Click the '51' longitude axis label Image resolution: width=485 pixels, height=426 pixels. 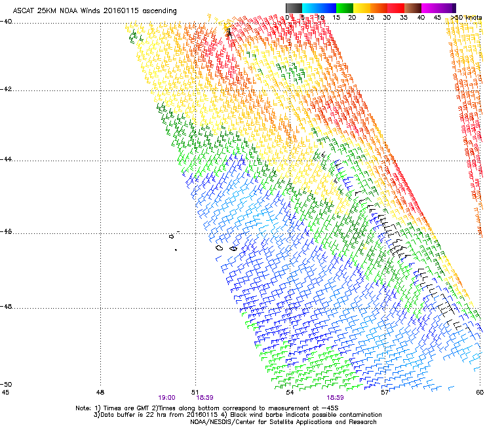coord(195,393)
